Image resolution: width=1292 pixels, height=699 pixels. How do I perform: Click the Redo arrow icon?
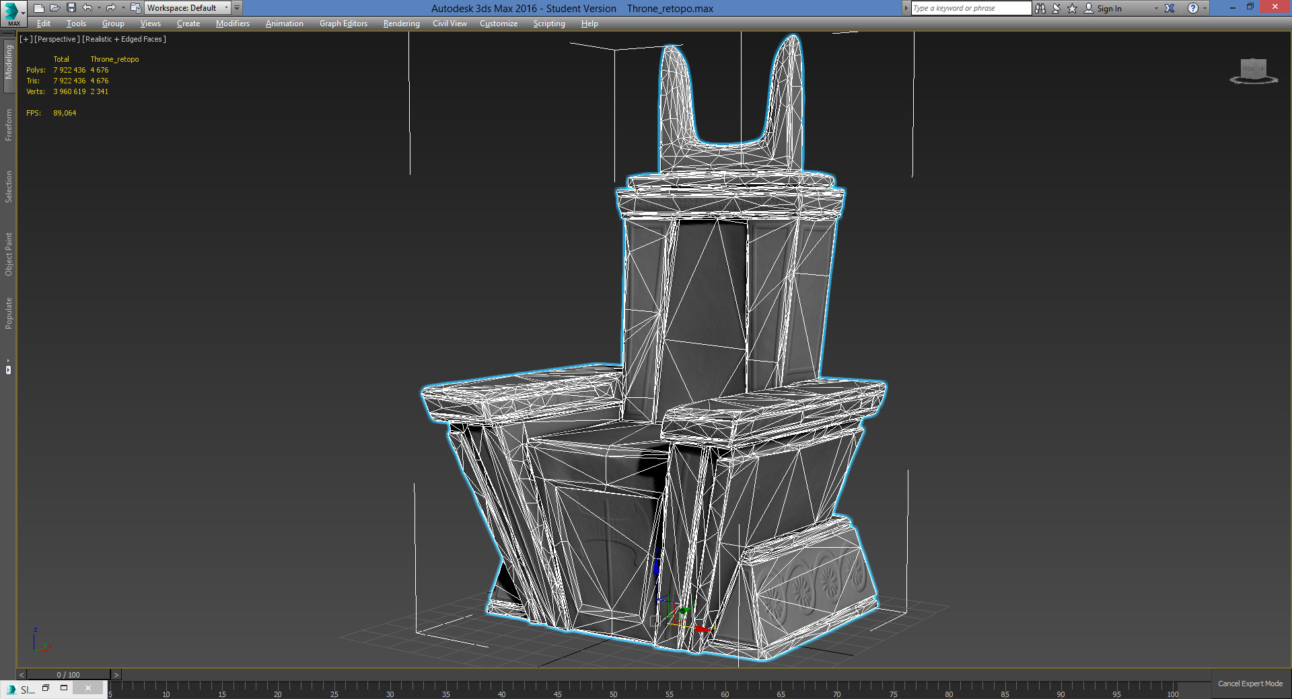click(x=111, y=8)
